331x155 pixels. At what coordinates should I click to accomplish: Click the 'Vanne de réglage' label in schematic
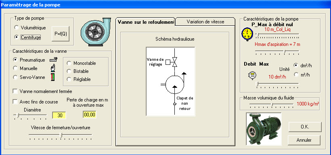155,62
